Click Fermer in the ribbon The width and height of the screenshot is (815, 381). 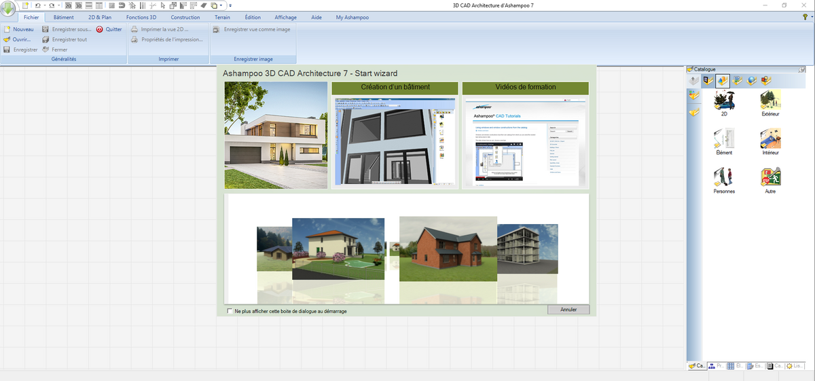tap(54, 50)
